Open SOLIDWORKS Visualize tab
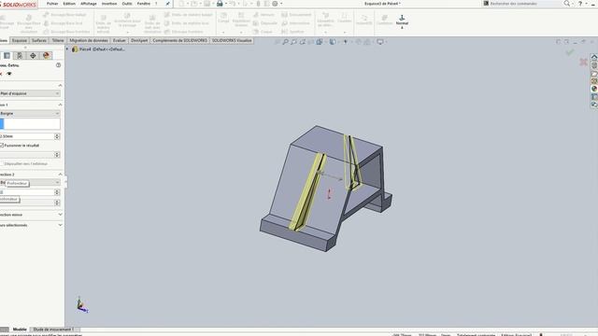This screenshot has width=598, height=336. point(232,40)
